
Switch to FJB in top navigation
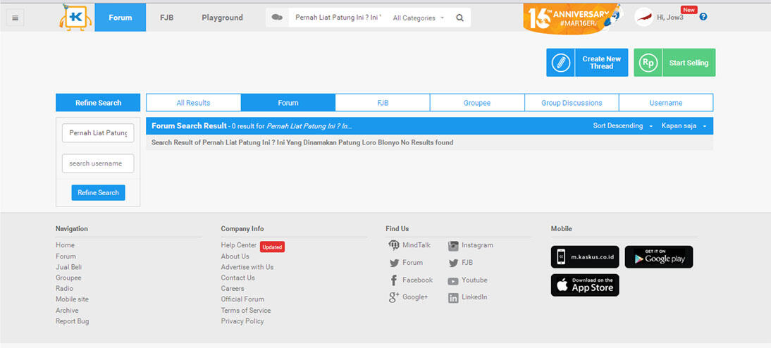click(x=167, y=17)
